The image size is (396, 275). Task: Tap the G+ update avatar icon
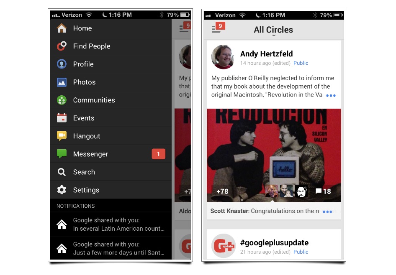pyautogui.click(x=224, y=246)
